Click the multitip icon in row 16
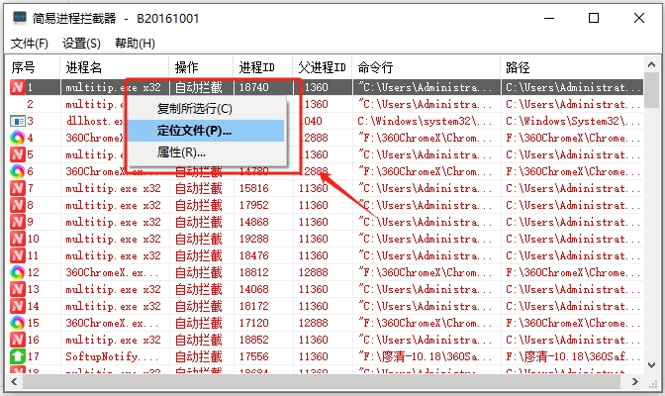This screenshot has width=665, height=396. point(18,340)
